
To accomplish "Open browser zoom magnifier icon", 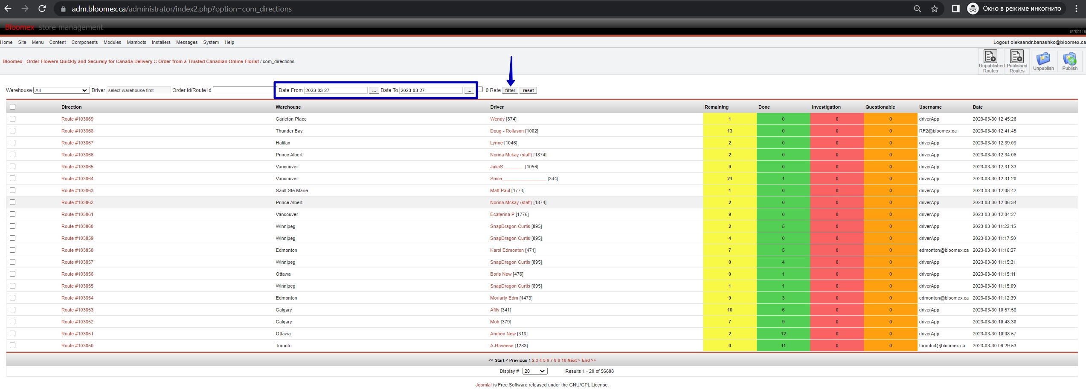I will [917, 9].
